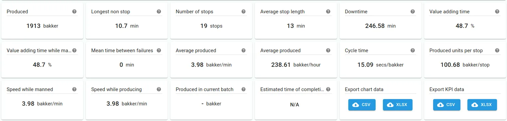This screenshot has width=507, height=121.
Task: Click help icon for bakker/min Average produced
Action: tap(244, 51)
